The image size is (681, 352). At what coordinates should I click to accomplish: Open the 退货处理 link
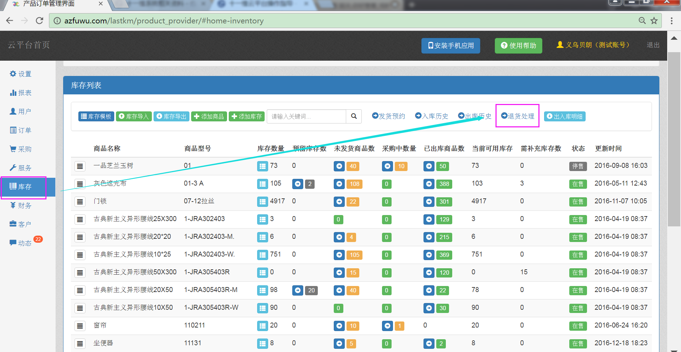point(517,116)
